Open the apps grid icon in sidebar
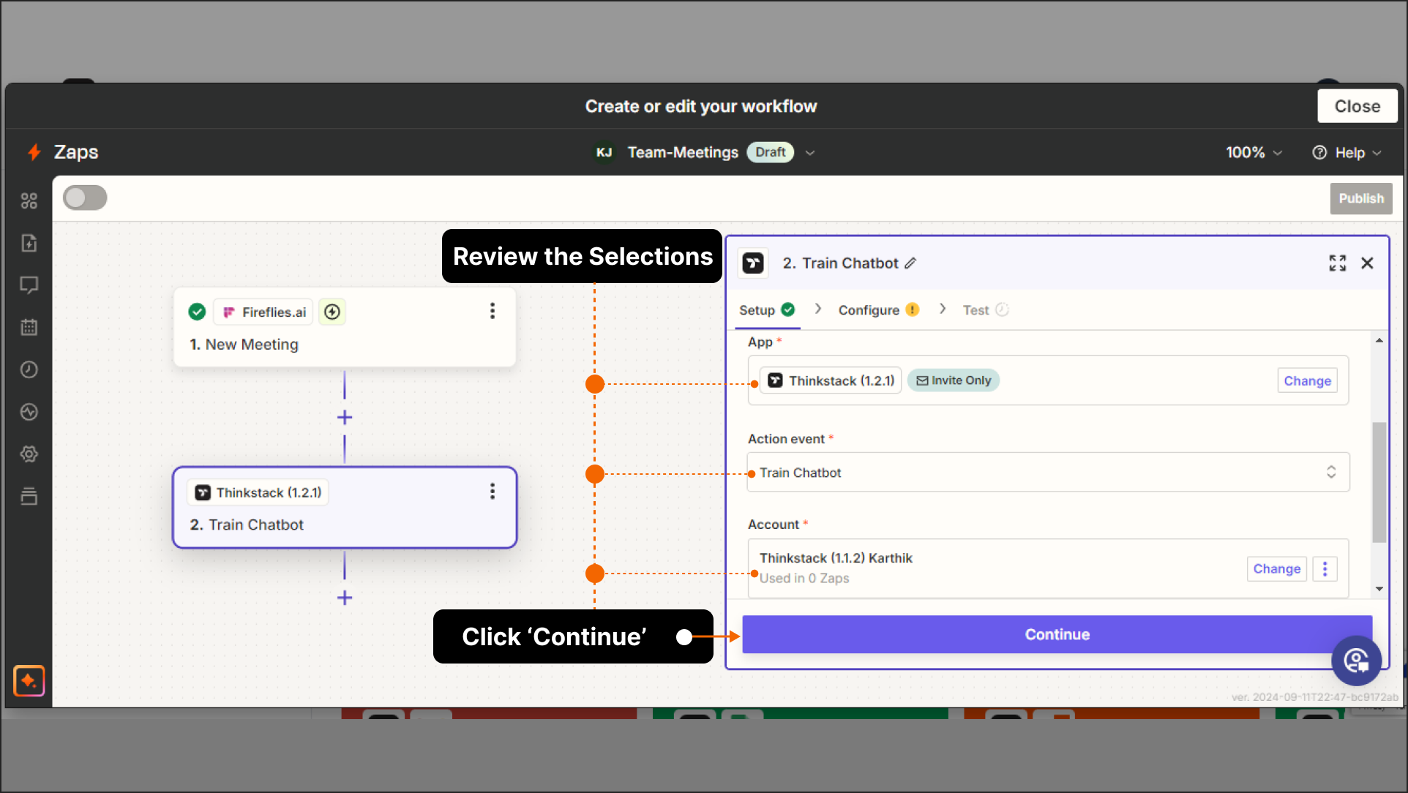Image resolution: width=1408 pixels, height=793 pixels. pos(29,201)
